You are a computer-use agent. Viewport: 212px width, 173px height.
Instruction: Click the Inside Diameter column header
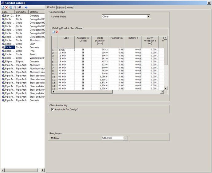(x=100, y=42)
